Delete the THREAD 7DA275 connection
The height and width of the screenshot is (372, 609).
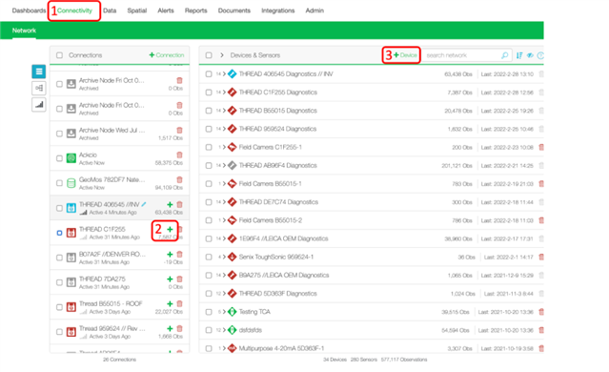point(179,279)
